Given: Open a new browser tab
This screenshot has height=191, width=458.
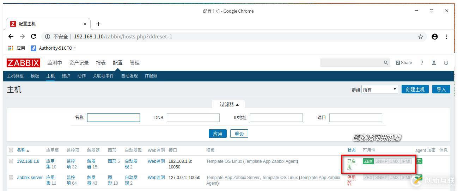Looking at the screenshot, I should coord(98,24).
